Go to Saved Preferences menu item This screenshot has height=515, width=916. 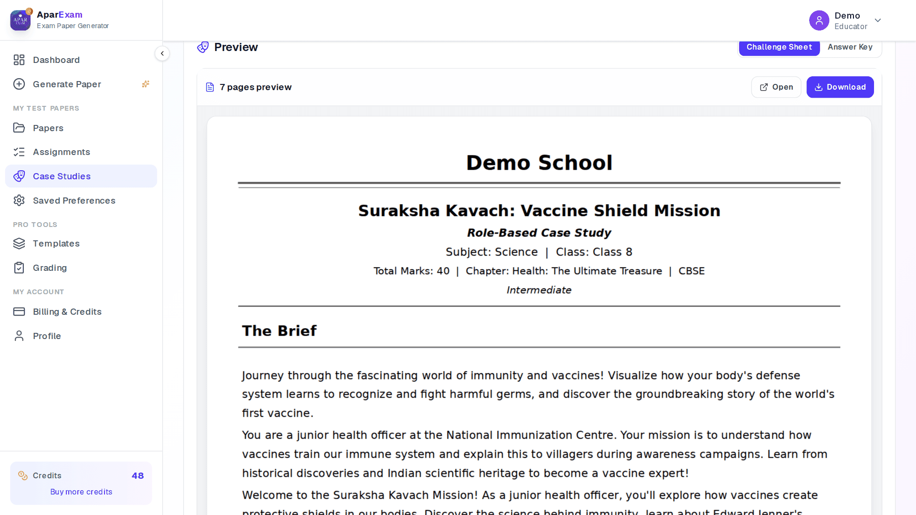click(x=81, y=201)
